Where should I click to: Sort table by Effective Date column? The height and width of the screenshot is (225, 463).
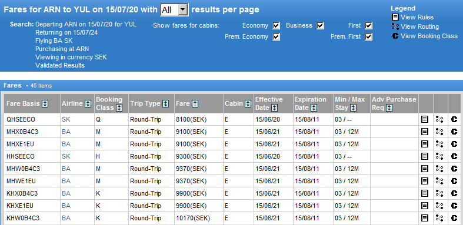(274, 108)
